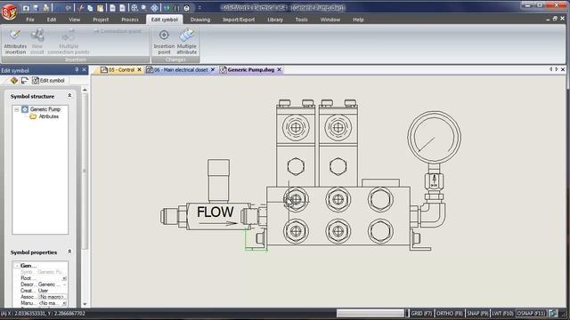
Task: Collapse the Generic Pump tree node
Action: click(17, 109)
